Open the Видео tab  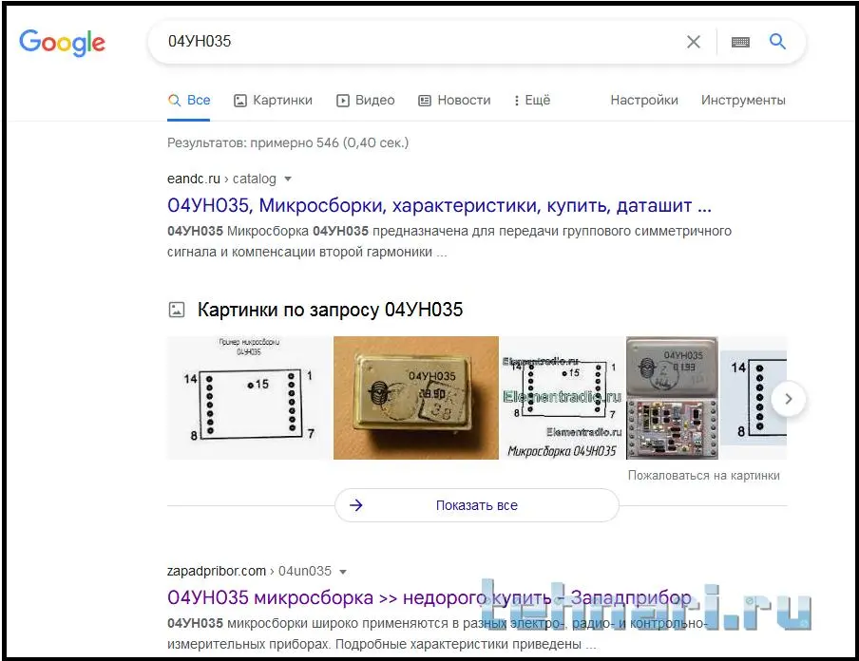click(366, 101)
